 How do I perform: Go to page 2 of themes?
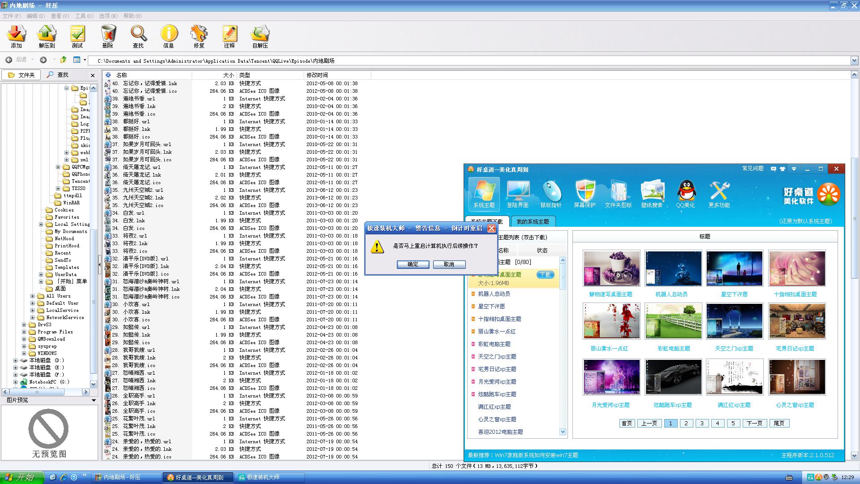(x=686, y=423)
